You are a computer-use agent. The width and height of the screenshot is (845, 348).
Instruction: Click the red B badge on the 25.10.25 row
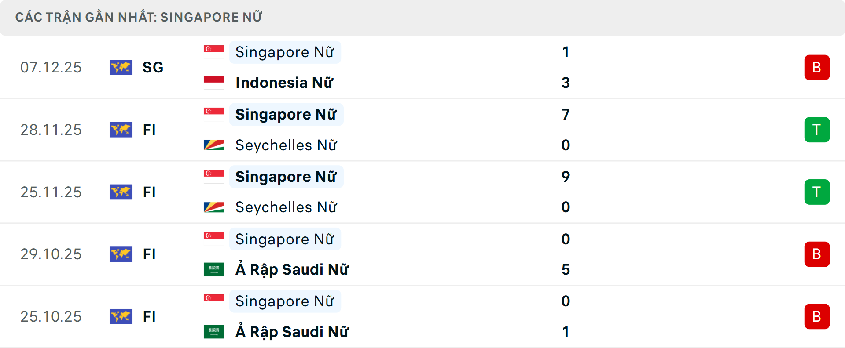tap(817, 317)
